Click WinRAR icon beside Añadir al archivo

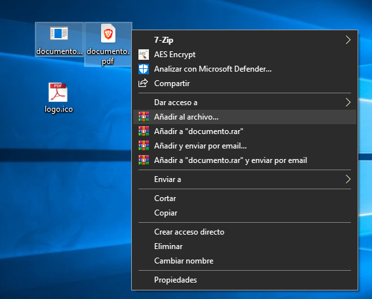[144, 117]
